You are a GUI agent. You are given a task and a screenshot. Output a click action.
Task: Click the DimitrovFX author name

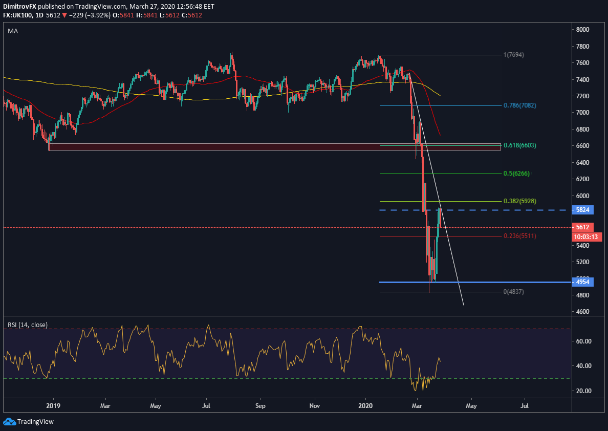(19, 7)
